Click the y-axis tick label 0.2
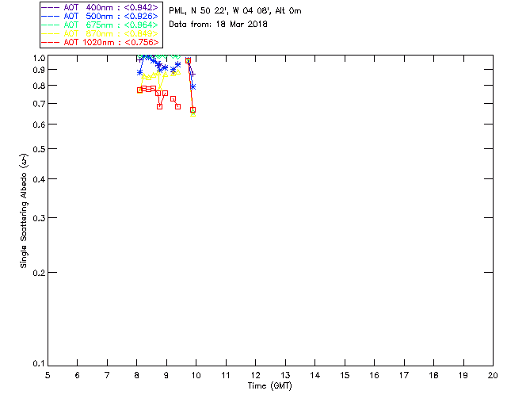Viewport: 507px width, 406px height. click(39, 273)
